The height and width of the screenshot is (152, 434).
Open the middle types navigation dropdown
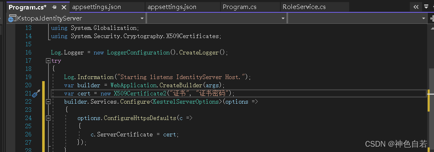(x=283, y=18)
